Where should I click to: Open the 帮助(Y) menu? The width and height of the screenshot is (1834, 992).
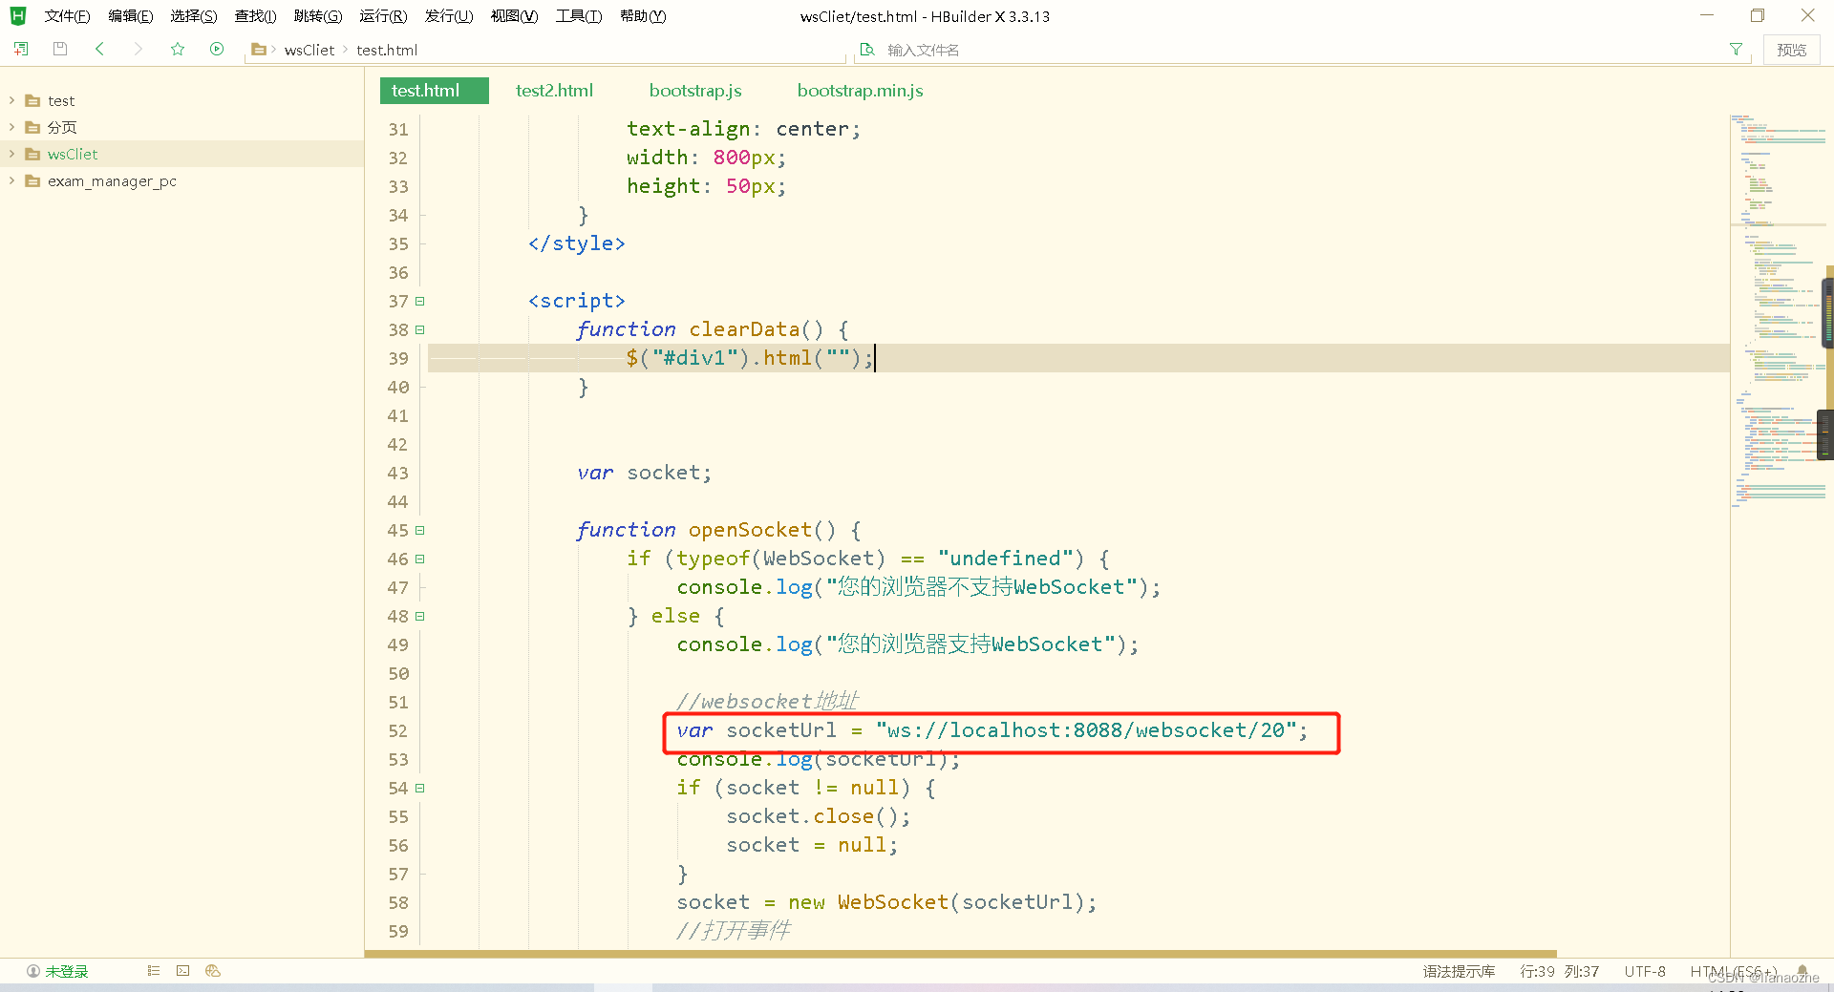click(x=643, y=16)
